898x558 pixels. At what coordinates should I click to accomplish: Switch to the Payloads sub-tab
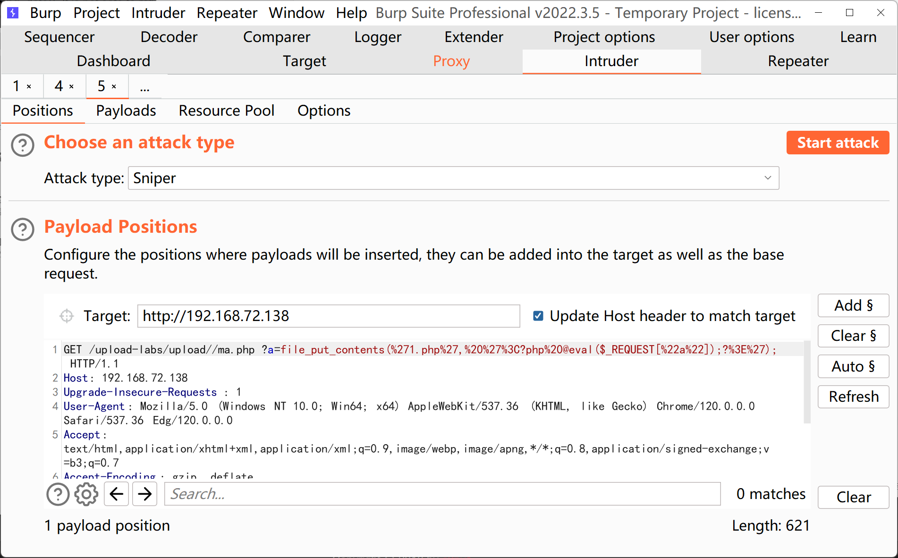click(126, 111)
